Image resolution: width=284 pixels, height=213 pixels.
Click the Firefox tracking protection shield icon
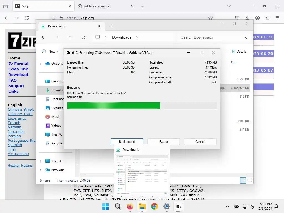tap(54, 18)
